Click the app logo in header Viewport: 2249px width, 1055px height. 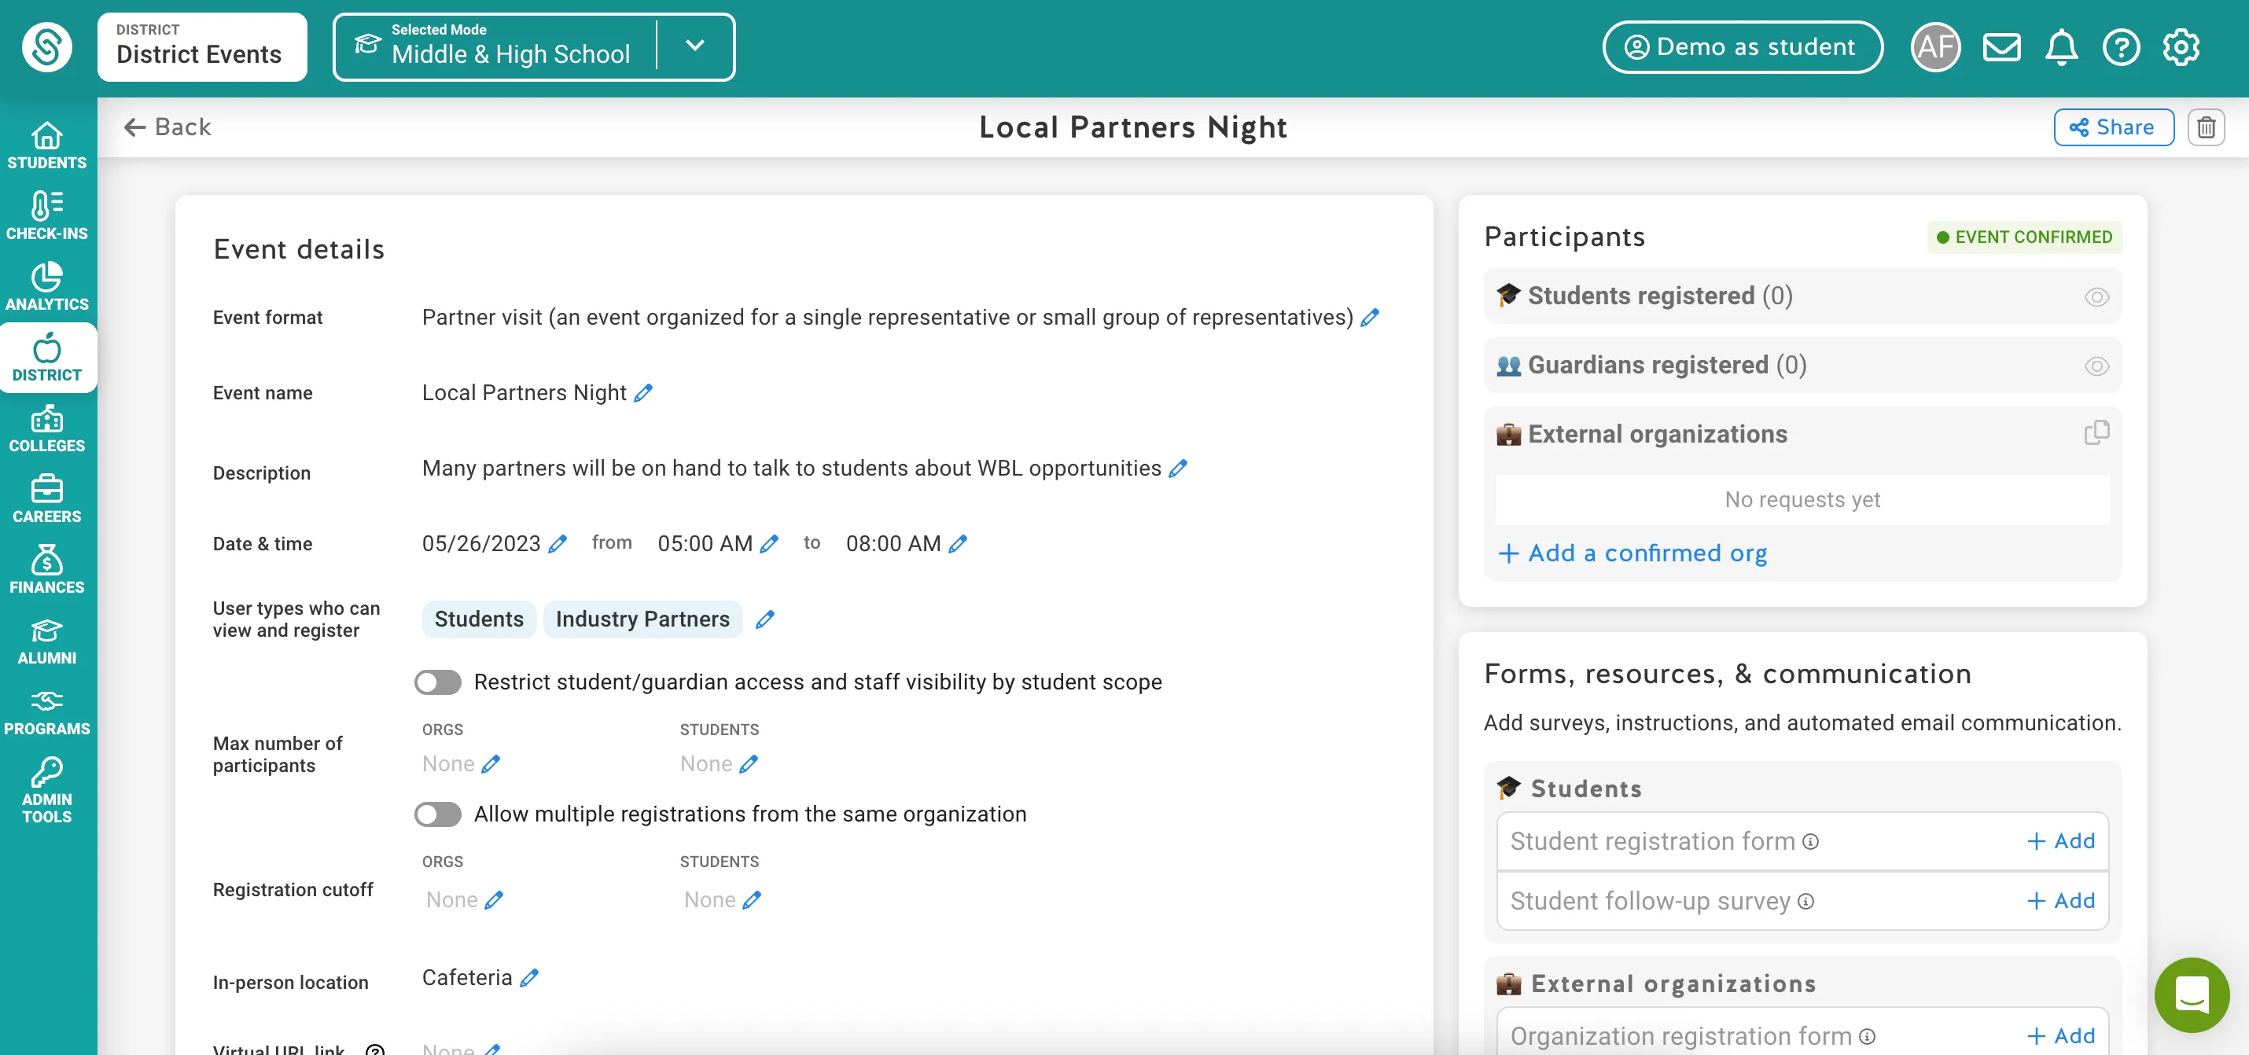47,47
